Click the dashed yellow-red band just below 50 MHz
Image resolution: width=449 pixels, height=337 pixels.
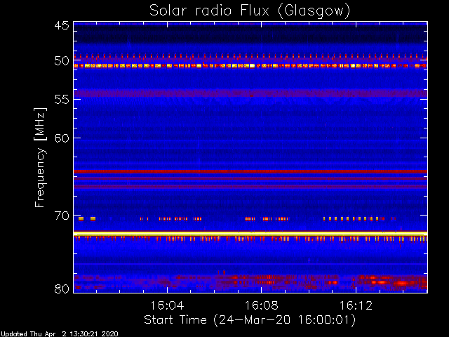(x=250, y=65)
